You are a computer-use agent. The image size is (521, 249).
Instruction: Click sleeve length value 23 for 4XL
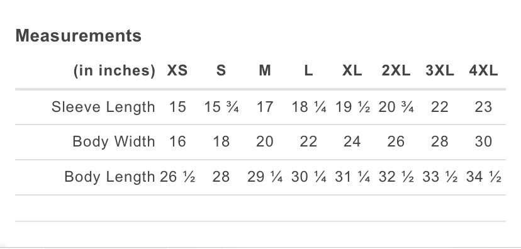pos(483,108)
